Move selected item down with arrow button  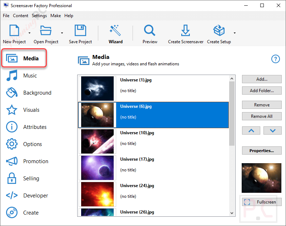[x=272, y=131]
